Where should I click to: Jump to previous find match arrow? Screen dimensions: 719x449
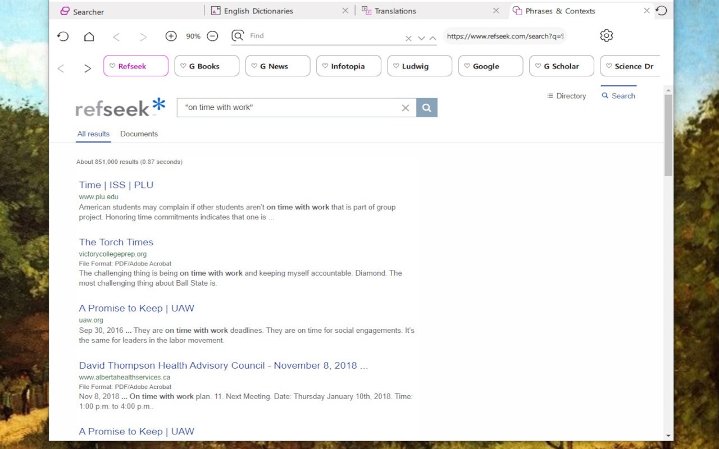click(x=433, y=38)
